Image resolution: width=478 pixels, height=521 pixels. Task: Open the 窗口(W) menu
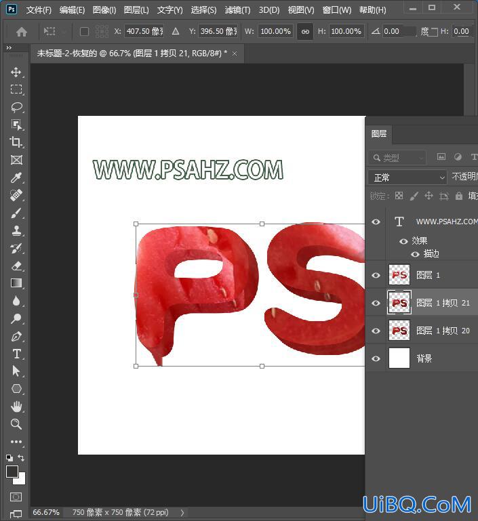337,10
